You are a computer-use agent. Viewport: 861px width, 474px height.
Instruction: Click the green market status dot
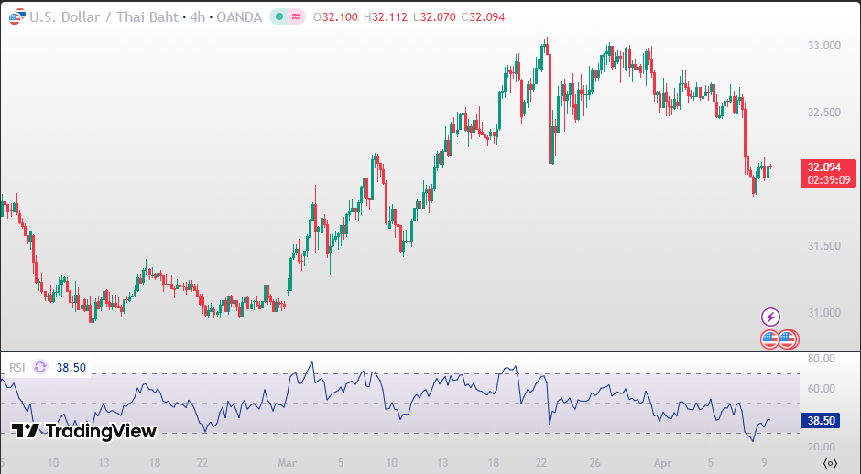click(x=278, y=17)
